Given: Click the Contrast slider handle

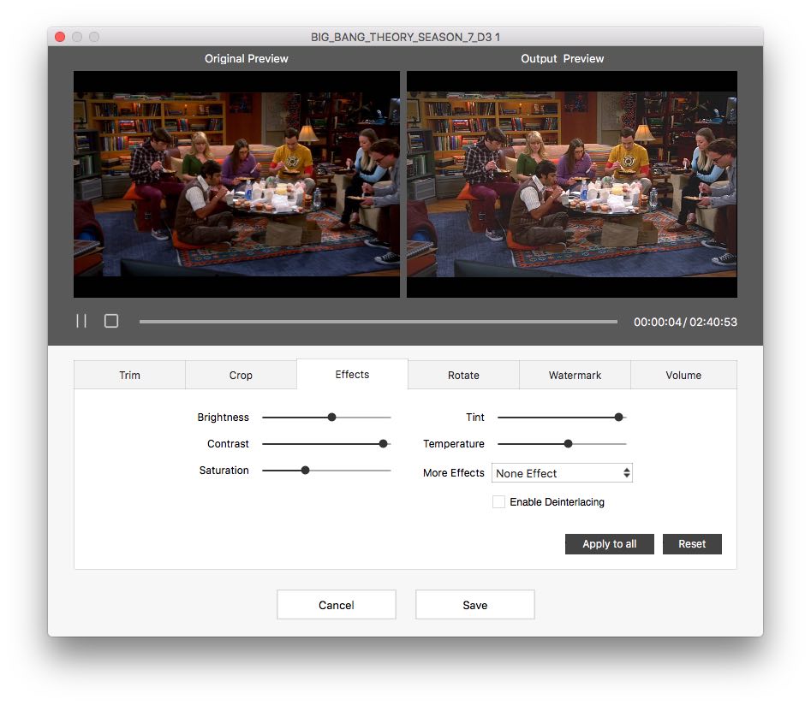Looking at the screenshot, I should click(x=384, y=443).
